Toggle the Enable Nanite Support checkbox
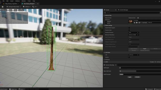 [x=129, y=28]
